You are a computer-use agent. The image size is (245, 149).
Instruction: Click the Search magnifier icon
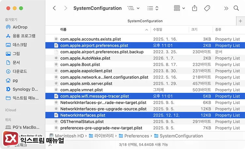click(236, 8)
